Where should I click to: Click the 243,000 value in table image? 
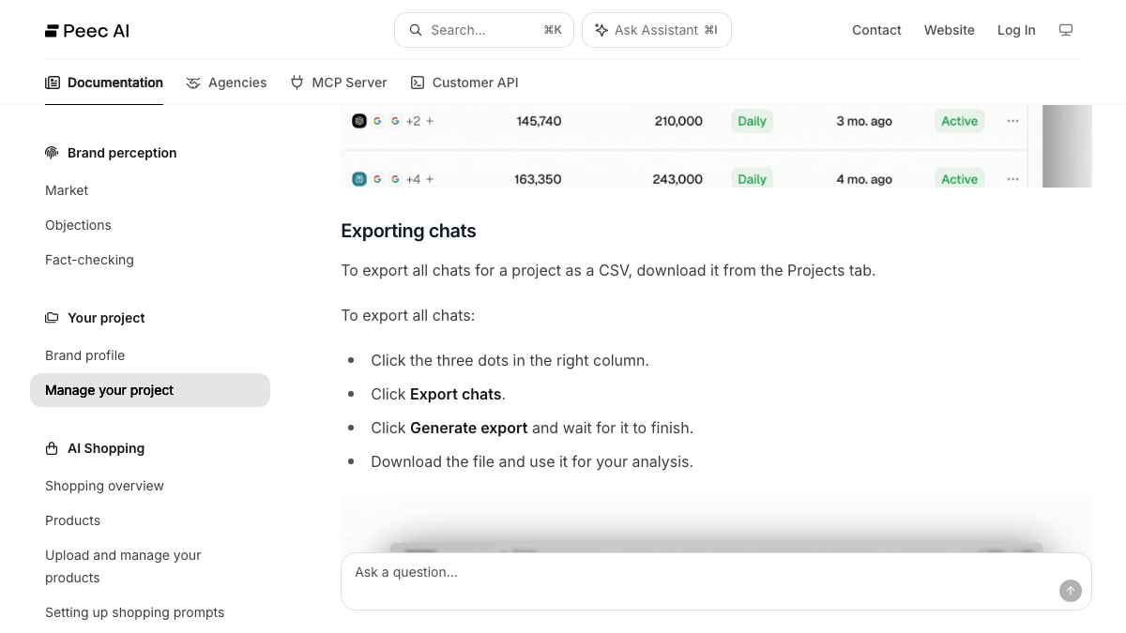tap(677, 179)
